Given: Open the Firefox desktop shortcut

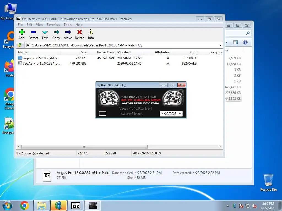Looking at the screenshot, I should point(9,68).
